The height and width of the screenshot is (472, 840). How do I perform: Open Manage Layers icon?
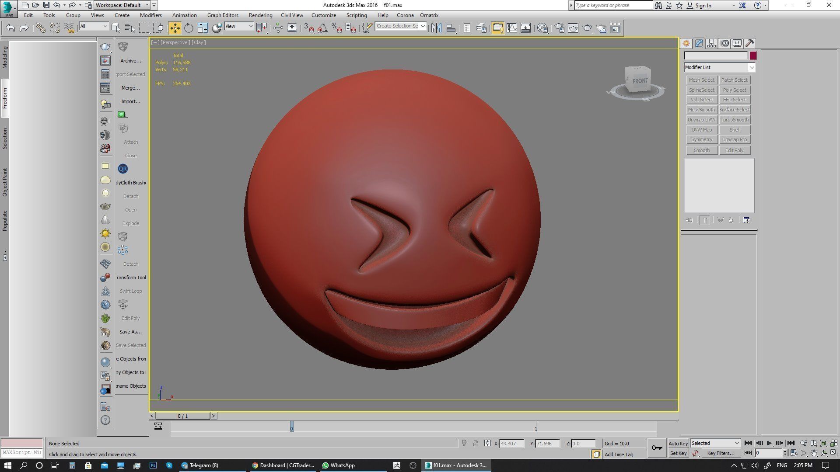(x=481, y=28)
